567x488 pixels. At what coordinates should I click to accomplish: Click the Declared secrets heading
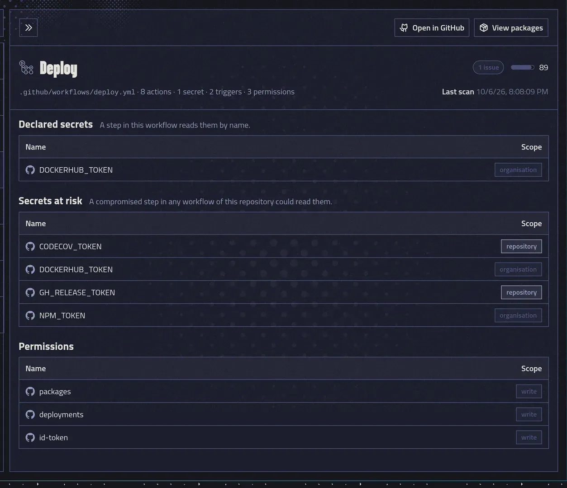tap(56, 124)
